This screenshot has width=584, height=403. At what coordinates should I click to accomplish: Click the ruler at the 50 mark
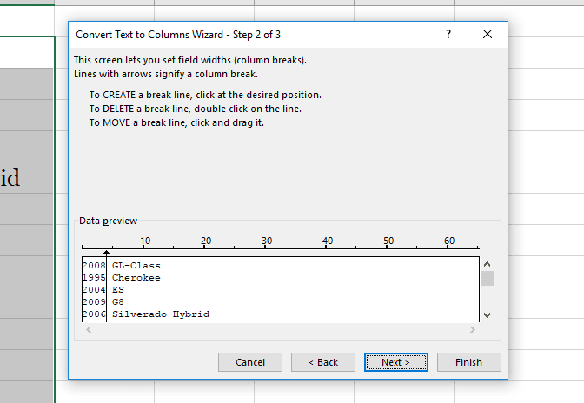(x=388, y=247)
